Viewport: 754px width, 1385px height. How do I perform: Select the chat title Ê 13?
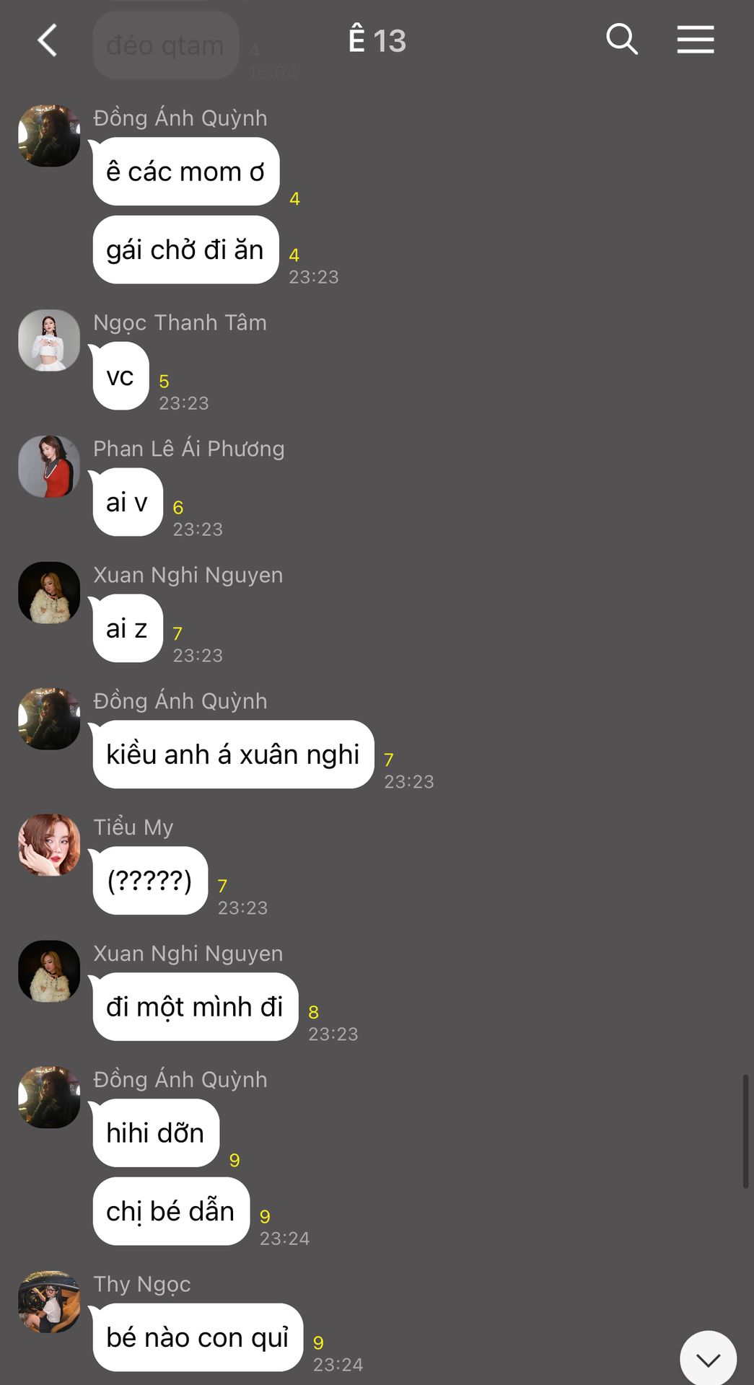(377, 40)
